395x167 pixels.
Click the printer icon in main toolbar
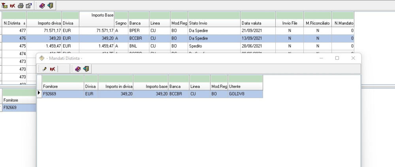(21, 6)
